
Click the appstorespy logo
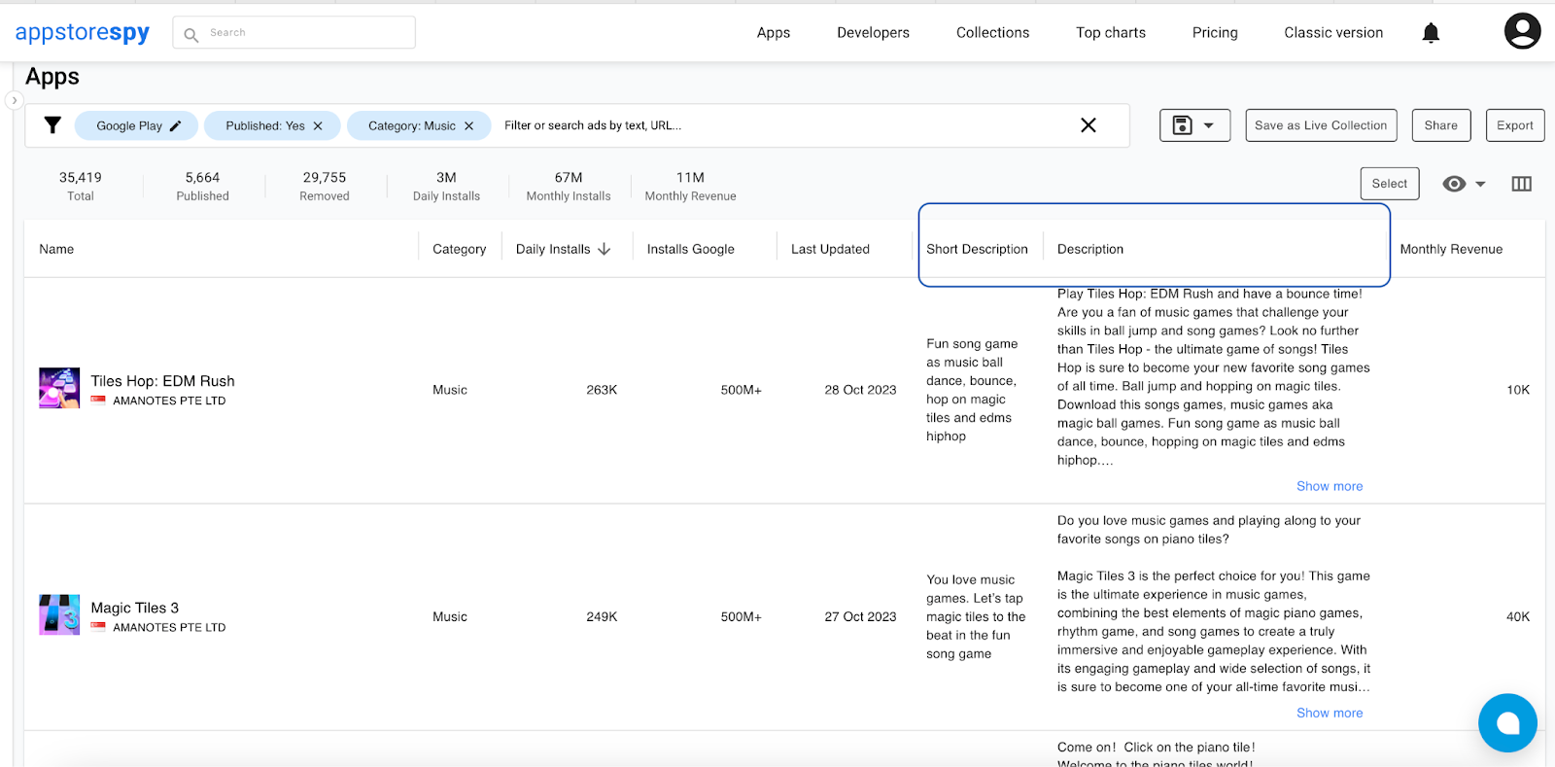[83, 32]
